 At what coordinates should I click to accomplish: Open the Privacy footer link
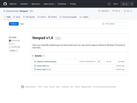46,87
